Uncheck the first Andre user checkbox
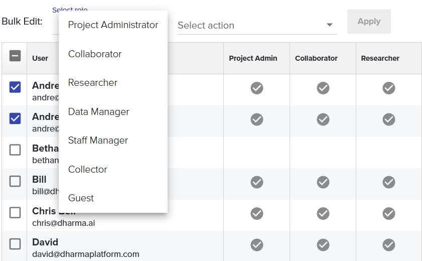The width and height of the screenshot is (422, 261). click(x=15, y=87)
